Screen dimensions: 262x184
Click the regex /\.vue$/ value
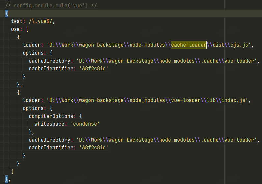pos(41,21)
